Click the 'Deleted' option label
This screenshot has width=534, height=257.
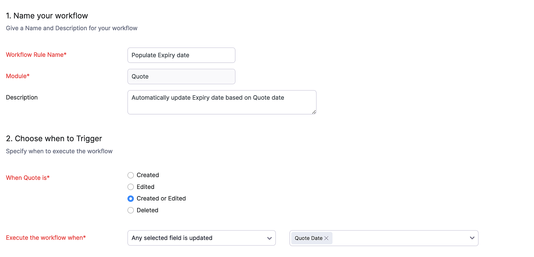click(x=147, y=210)
